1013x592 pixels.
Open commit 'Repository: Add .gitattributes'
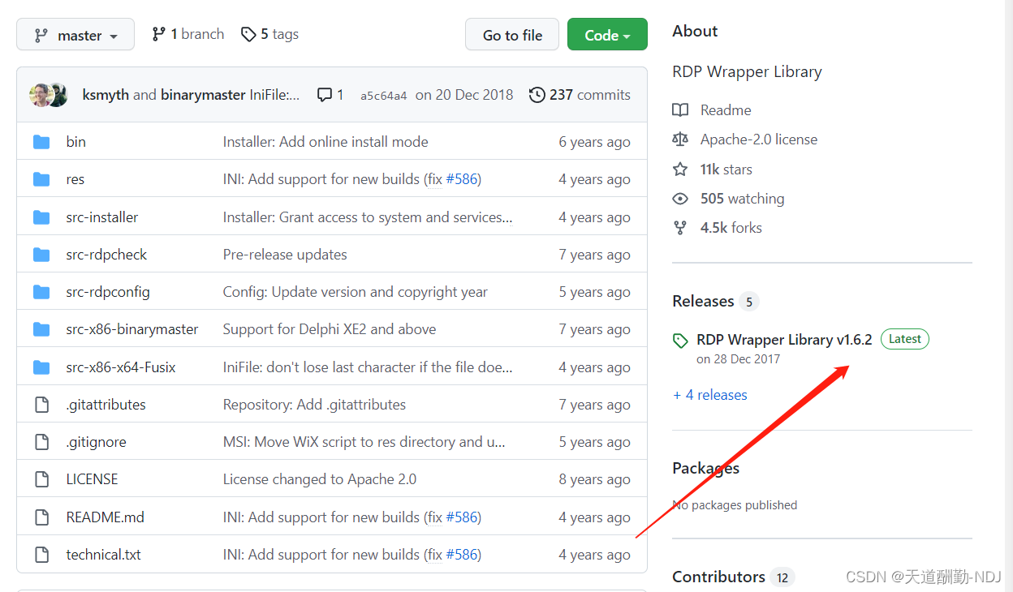click(314, 405)
